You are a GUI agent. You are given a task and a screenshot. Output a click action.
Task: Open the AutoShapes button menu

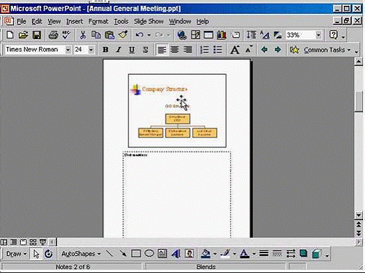tap(81, 254)
